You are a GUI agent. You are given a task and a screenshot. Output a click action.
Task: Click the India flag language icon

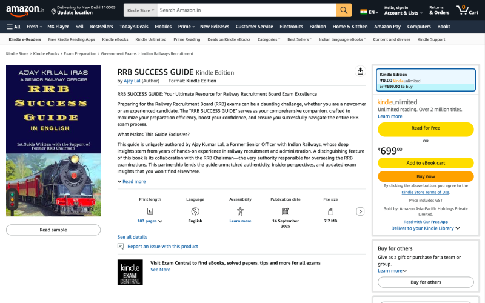coord(363,11)
